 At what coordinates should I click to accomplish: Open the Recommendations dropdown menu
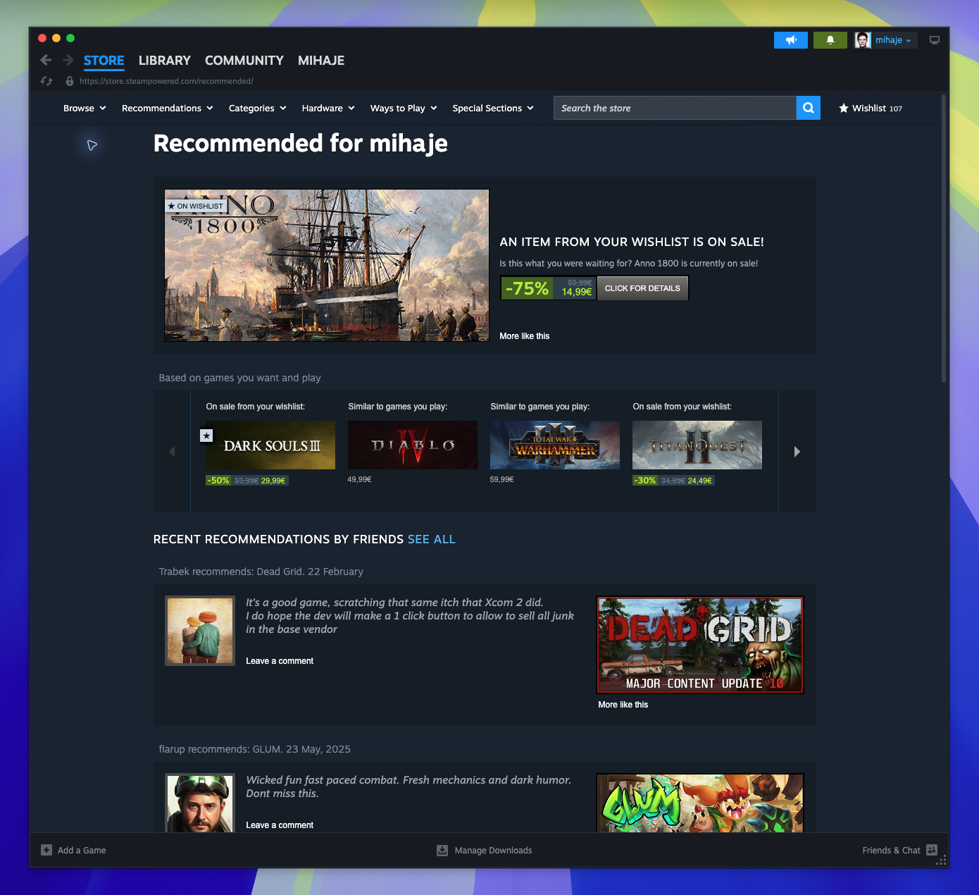168,108
